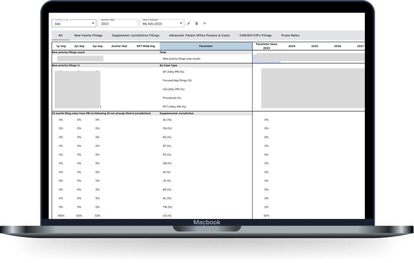
Task: Click the 100% 1yr Avg value for US
Action: [61, 216]
